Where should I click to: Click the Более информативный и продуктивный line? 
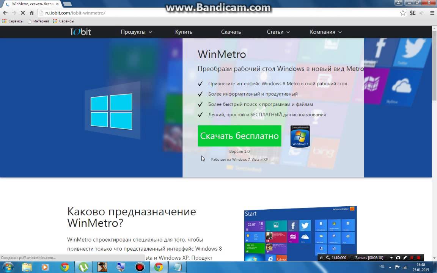tap(253, 94)
